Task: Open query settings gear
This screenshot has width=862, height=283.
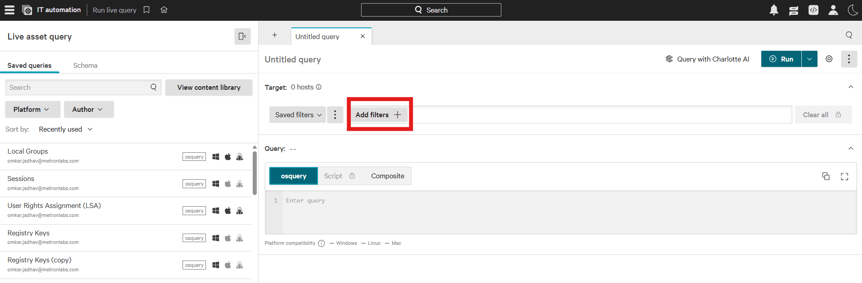Action: coord(829,59)
